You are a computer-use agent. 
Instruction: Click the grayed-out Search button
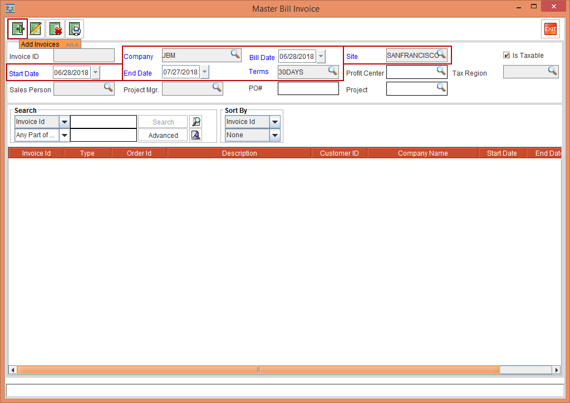[163, 122]
